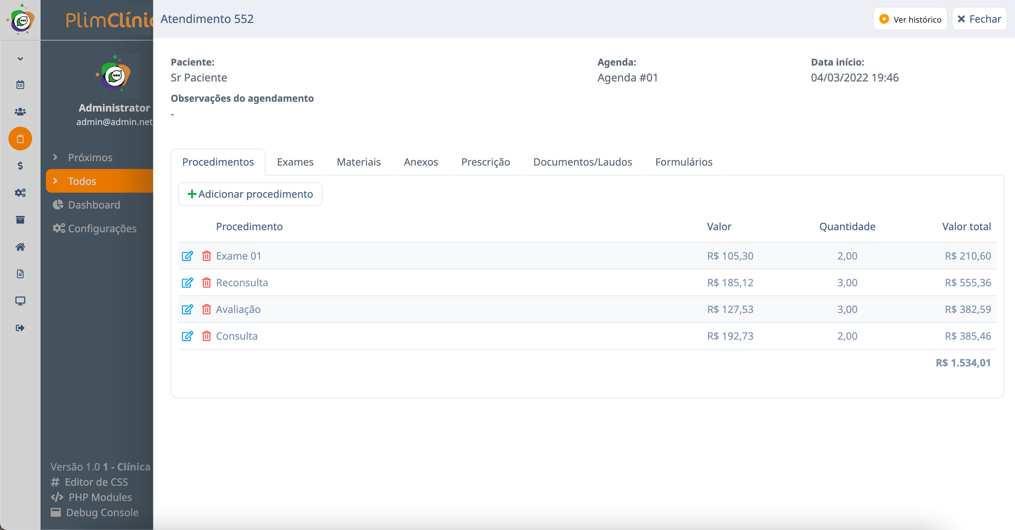Screen dimensions: 1015x530
Task: Expand the Próximos menu item
Action: click(x=90, y=158)
